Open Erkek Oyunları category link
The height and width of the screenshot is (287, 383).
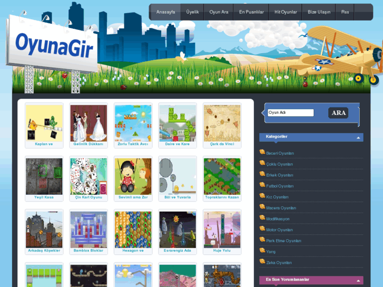tap(279, 175)
